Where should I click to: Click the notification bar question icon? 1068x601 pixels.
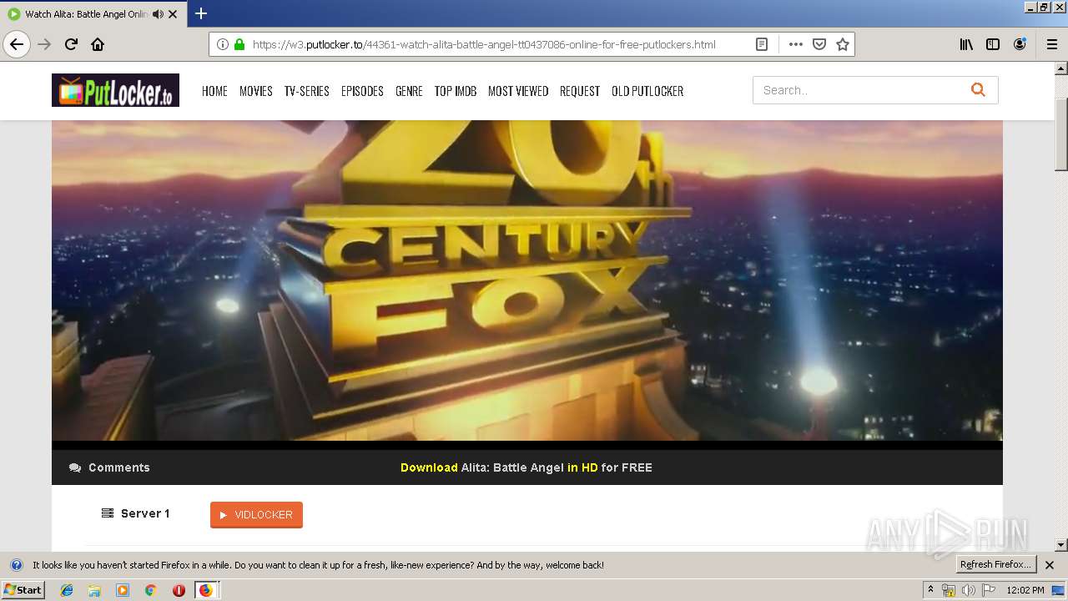click(16, 565)
